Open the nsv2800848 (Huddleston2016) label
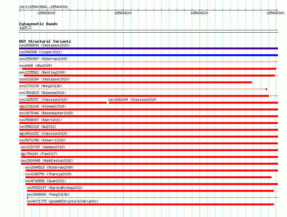The width and height of the screenshot is (287, 217). coord(47,160)
